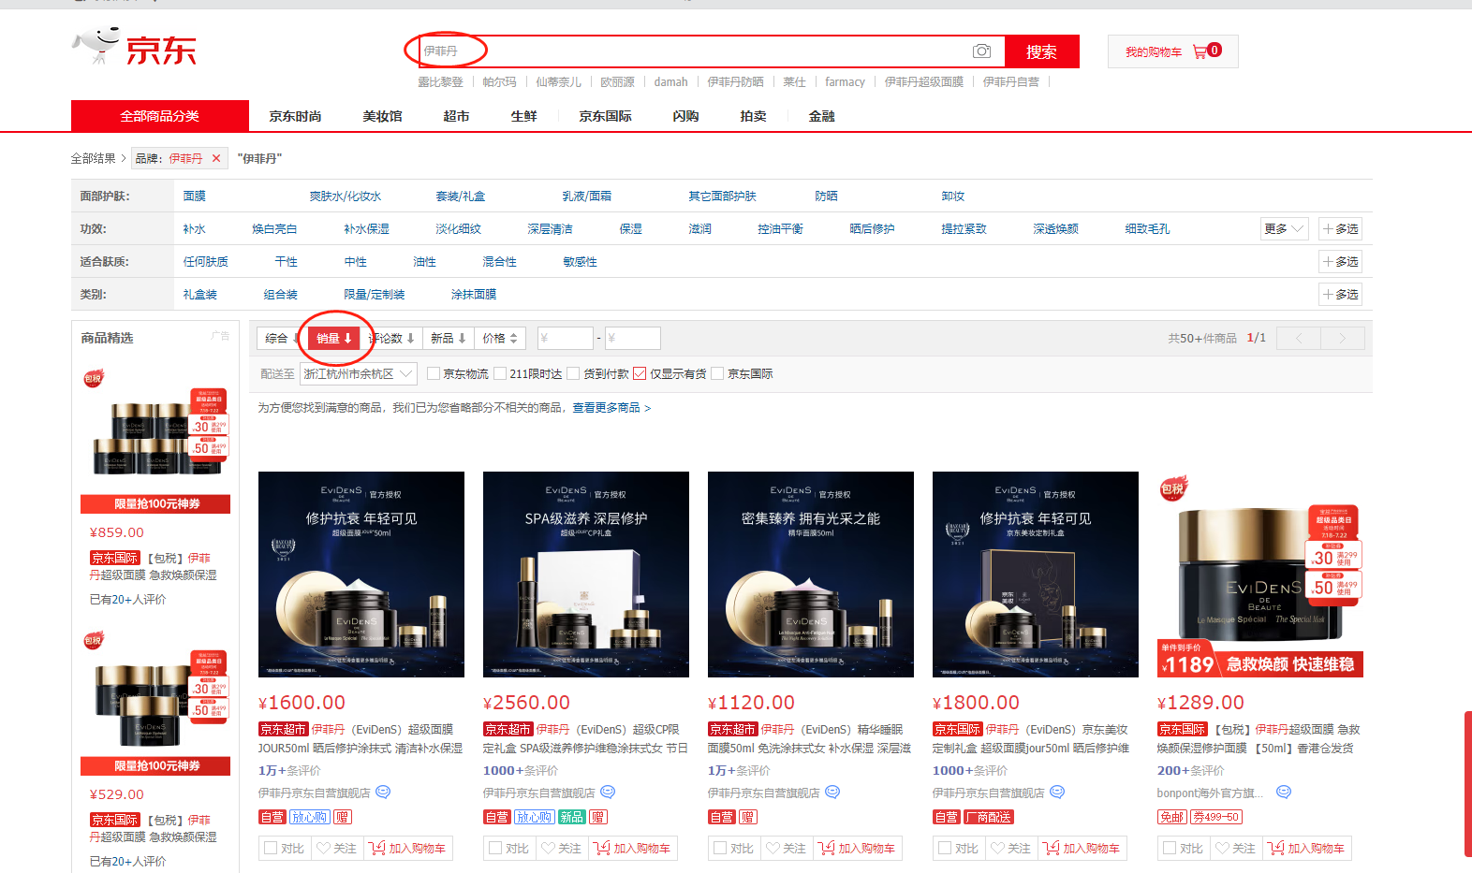1472x873 pixels.
Task: Add the ¥1120.00 product to cart
Action: click(x=858, y=849)
